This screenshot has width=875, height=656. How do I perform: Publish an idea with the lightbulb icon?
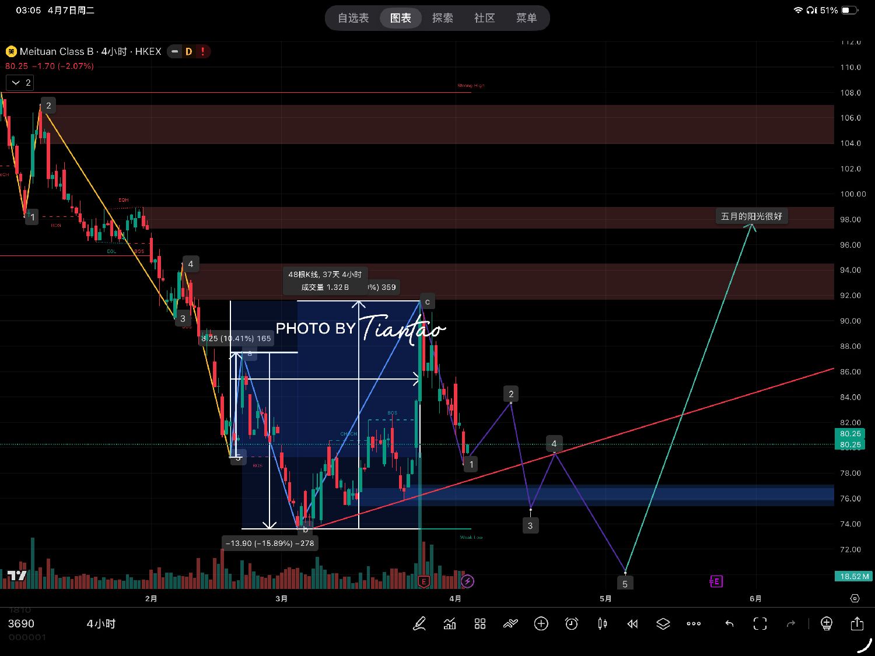pos(827,624)
